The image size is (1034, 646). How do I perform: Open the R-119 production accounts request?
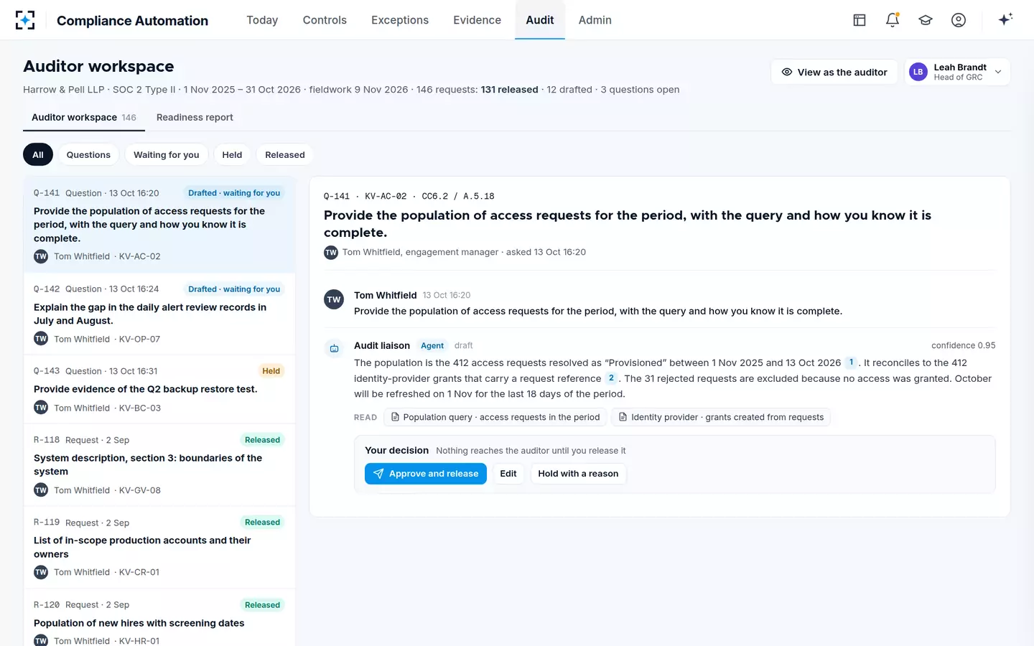pyautogui.click(x=159, y=548)
